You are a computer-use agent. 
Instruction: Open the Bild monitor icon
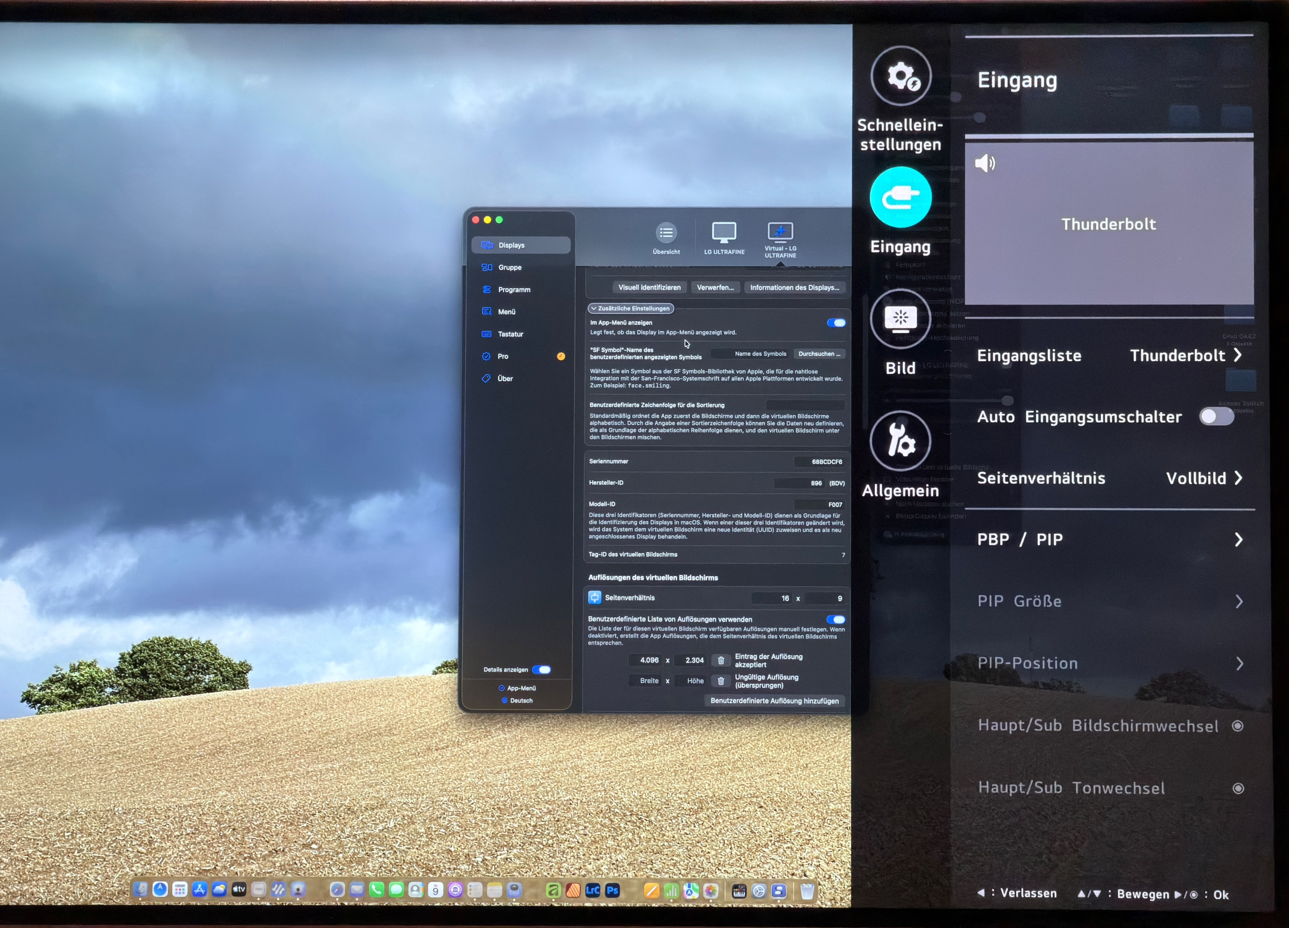pos(900,319)
